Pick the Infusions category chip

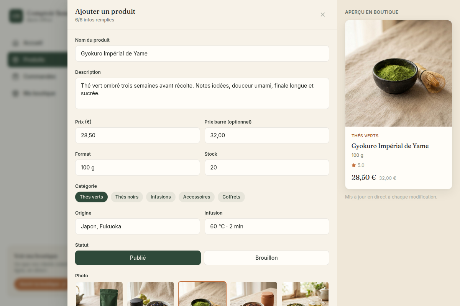(161, 197)
